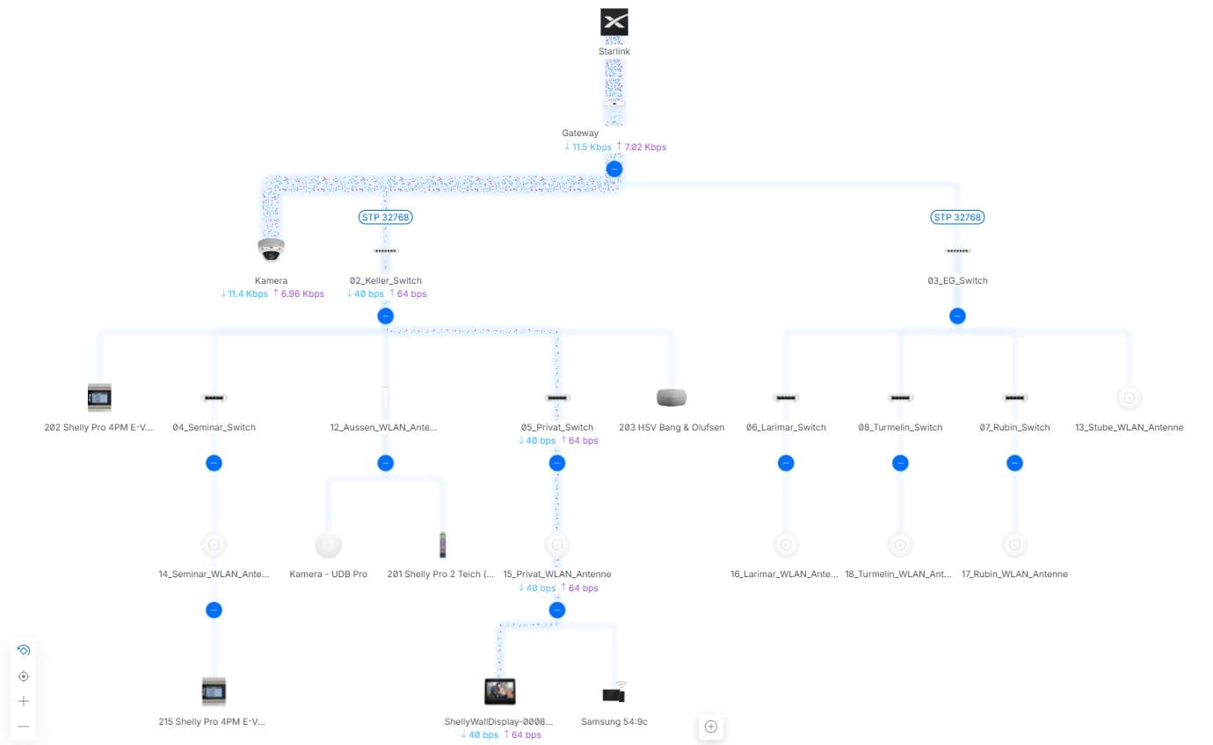Collapse the Gateway node branch
The width and height of the screenshot is (1213, 745).
[614, 169]
